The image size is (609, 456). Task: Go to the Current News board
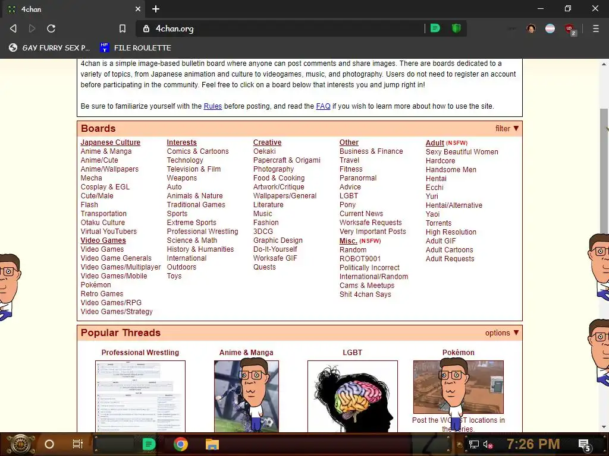361,214
